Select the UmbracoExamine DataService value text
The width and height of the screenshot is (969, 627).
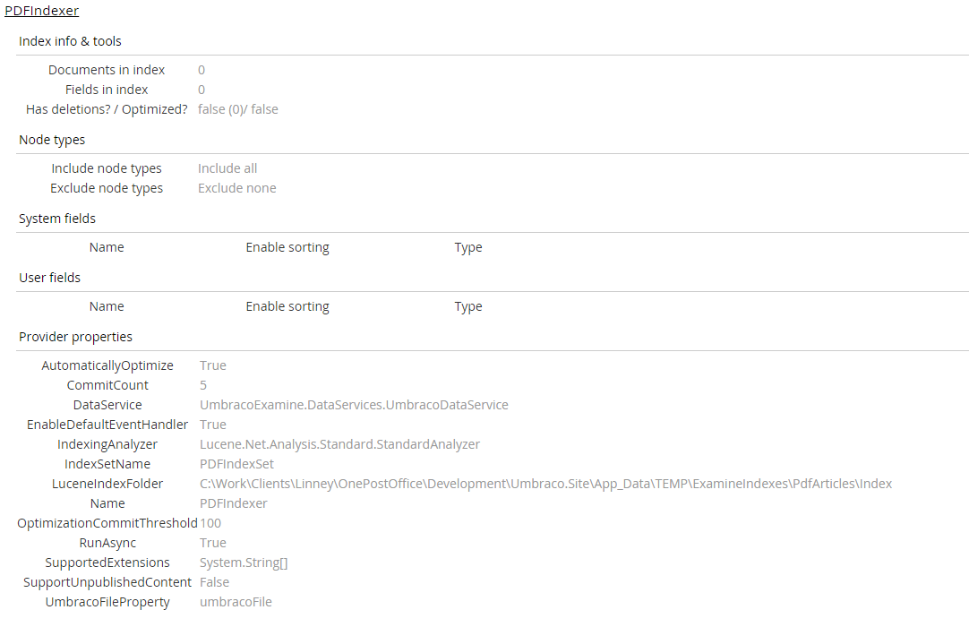point(354,405)
